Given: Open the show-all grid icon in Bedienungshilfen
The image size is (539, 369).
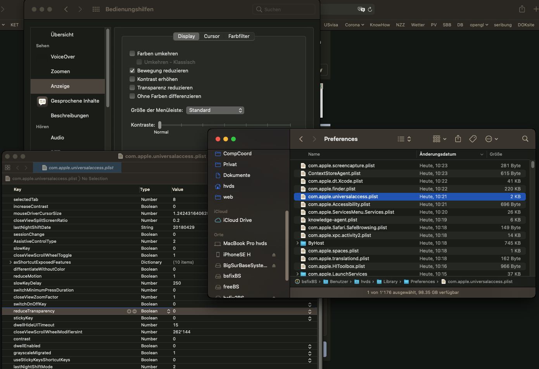Looking at the screenshot, I should (x=96, y=9).
